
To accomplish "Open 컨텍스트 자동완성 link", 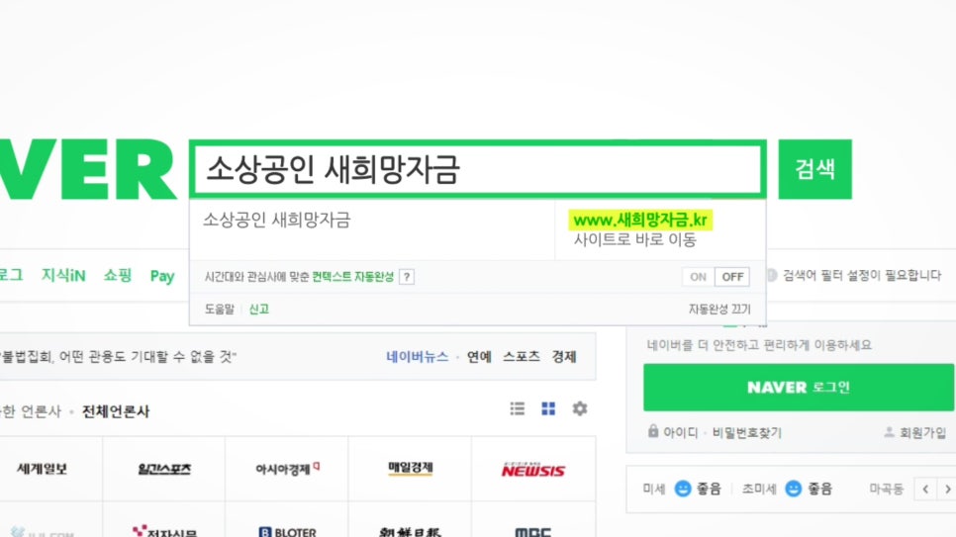I will [352, 277].
